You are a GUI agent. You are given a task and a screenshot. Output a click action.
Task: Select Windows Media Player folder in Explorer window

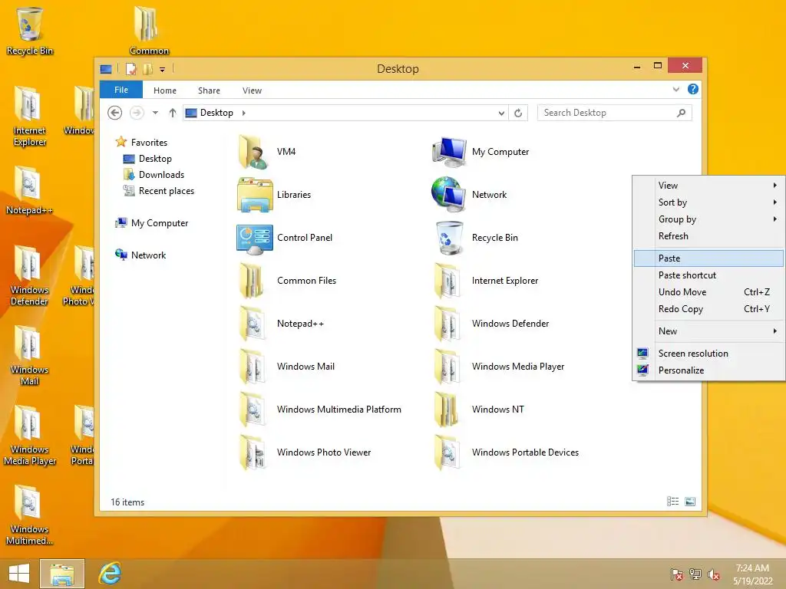449,367
